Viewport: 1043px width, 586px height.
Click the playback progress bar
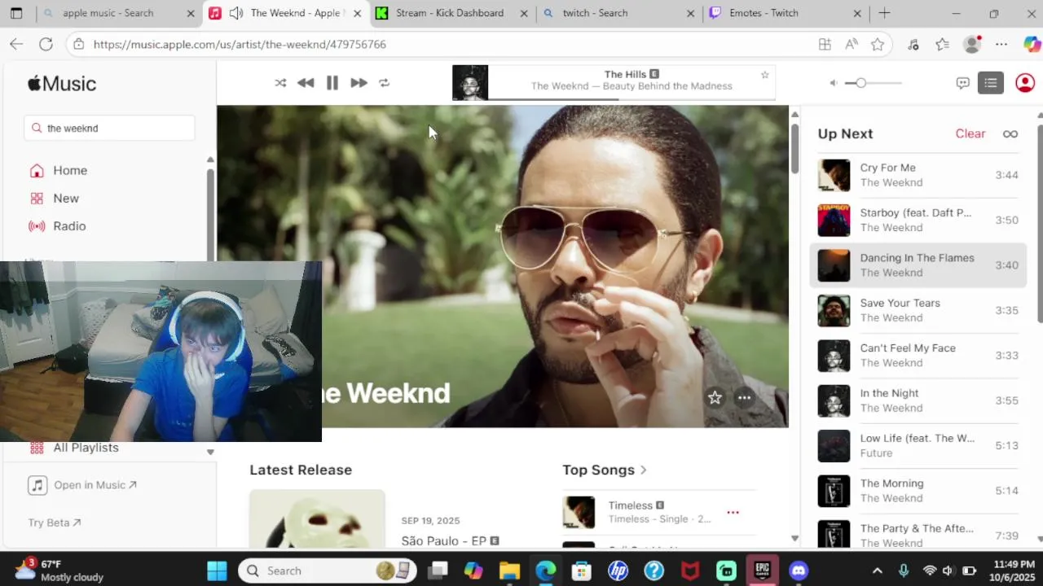click(x=632, y=99)
